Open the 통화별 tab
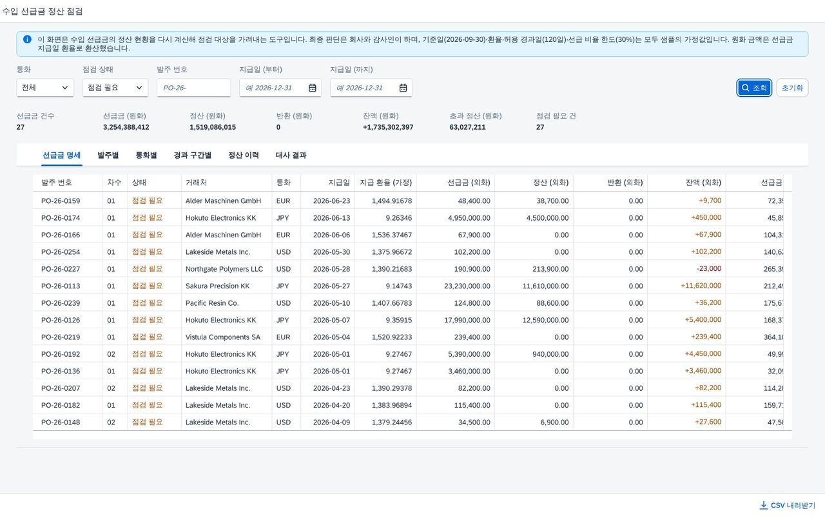 (146, 155)
